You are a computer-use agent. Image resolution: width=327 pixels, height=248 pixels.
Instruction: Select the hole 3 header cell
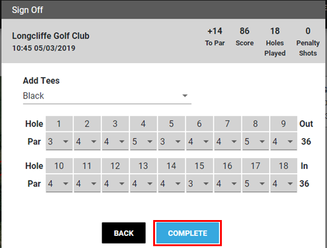[x=115, y=123]
